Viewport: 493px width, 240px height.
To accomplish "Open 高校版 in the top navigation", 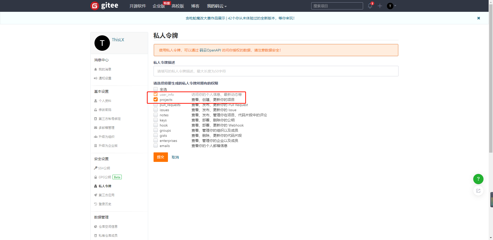I will click(x=178, y=6).
